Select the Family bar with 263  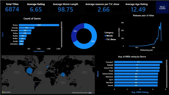21,41
